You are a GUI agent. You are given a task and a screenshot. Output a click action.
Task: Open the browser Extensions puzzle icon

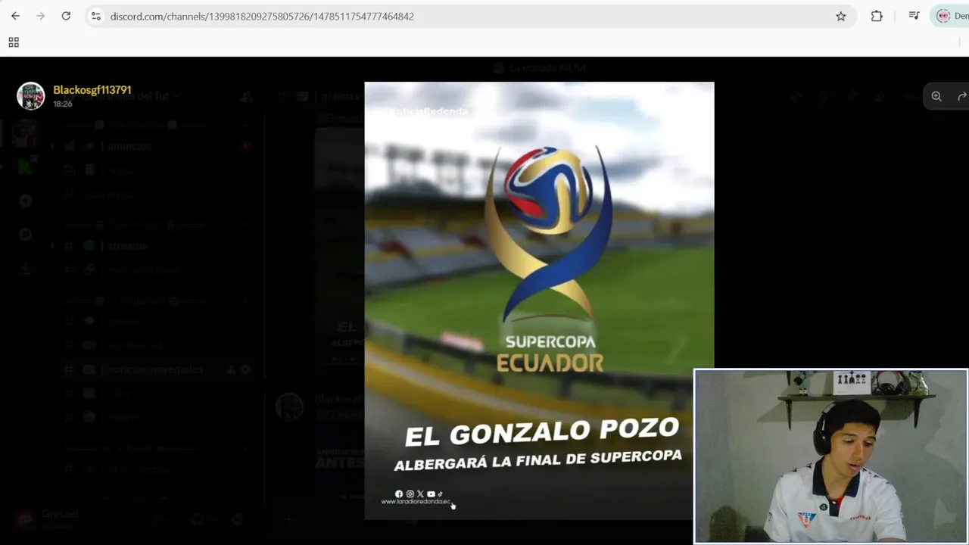click(877, 16)
